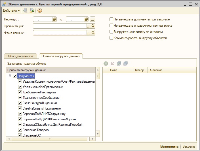Click magnifier icon in Организация field
200x151 pixels.
(x=93, y=26)
